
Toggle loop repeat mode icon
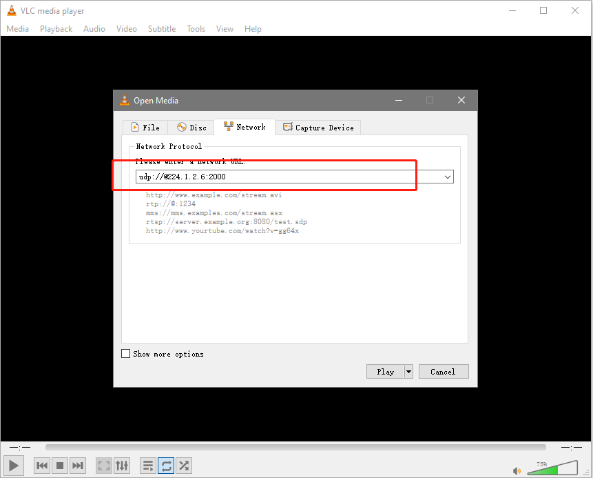[x=166, y=466]
